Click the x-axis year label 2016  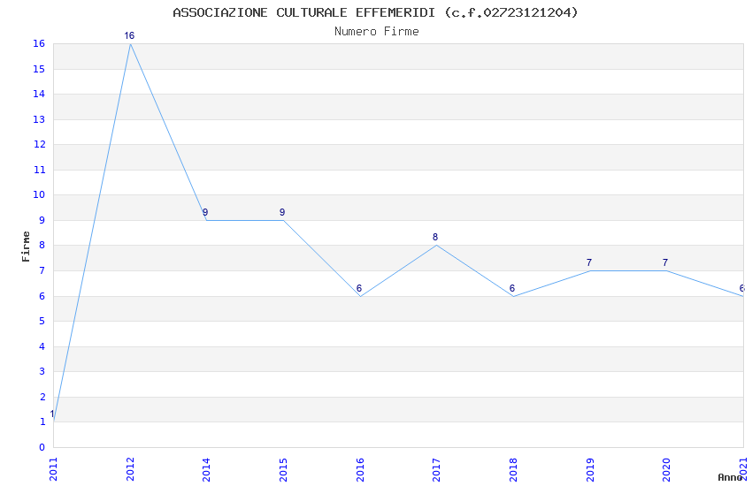[360, 469]
